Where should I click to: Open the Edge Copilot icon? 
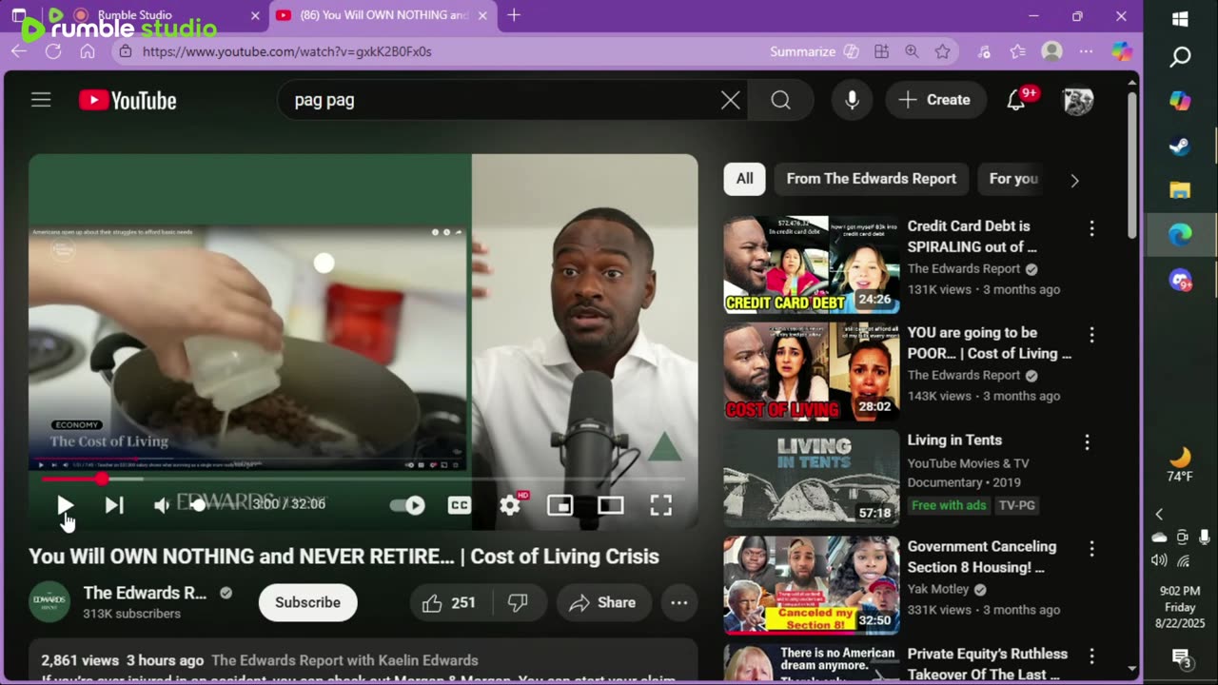pos(1122,51)
